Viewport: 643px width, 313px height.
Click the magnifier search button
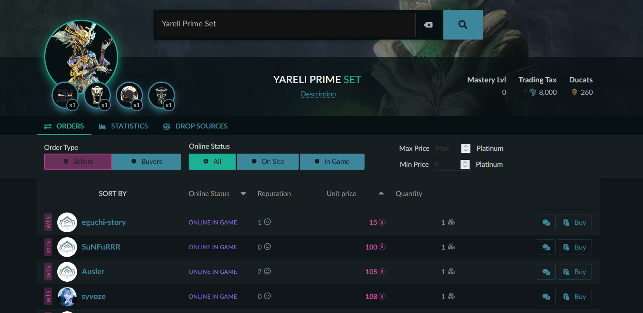coord(463,25)
